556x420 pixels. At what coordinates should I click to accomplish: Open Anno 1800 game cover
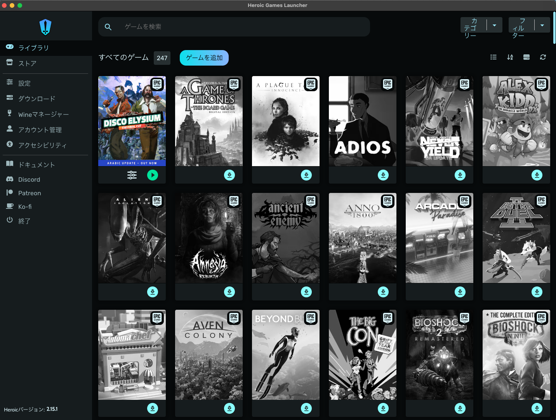click(x=363, y=238)
